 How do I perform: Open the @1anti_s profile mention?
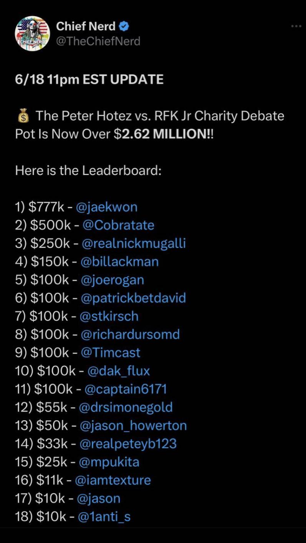point(104,517)
